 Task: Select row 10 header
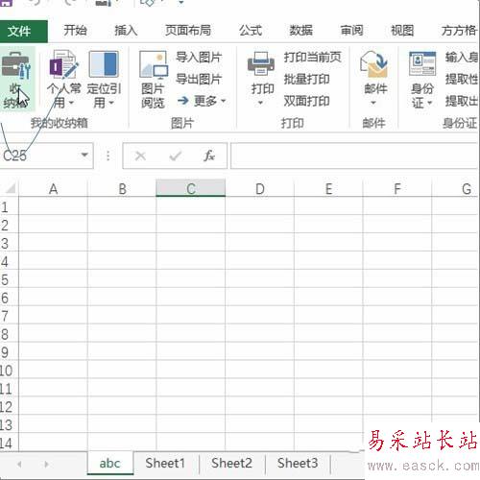(9, 371)
